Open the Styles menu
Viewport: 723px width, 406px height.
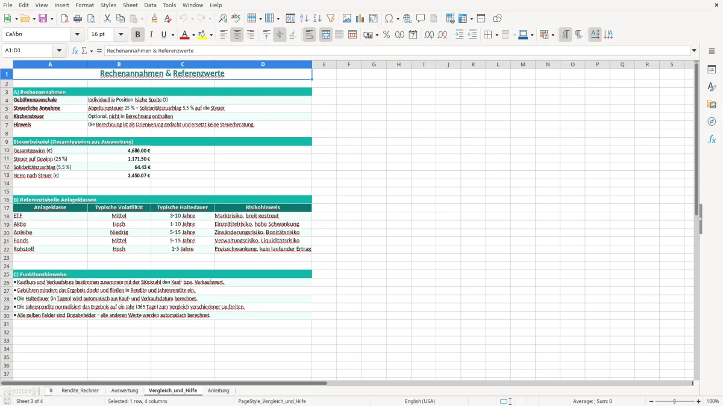[x=108, y=5]
